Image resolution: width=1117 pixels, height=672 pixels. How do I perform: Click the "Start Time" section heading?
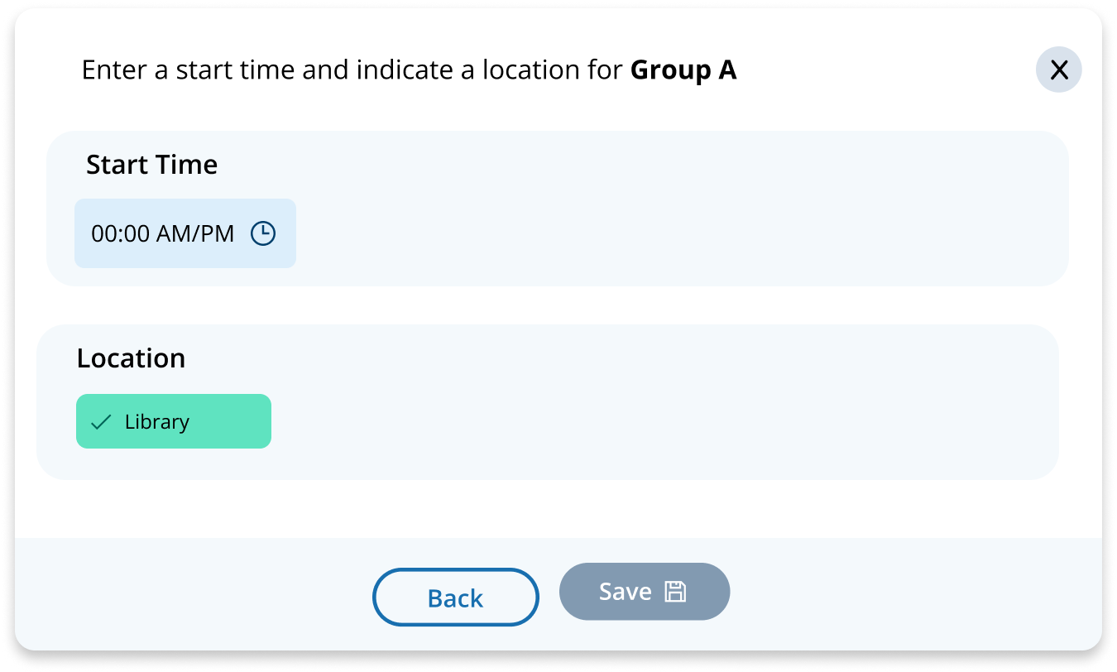151,165
